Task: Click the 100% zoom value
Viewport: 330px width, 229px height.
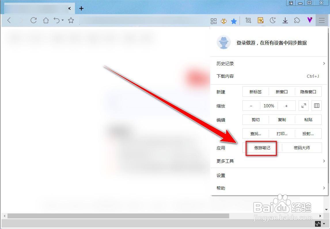Action: [269, 106]
